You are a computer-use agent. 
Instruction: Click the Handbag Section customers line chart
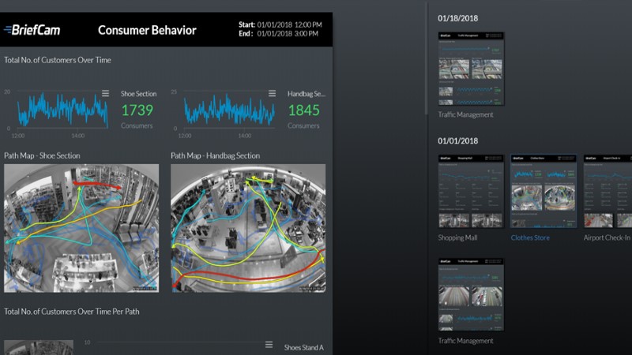point(229,110)
